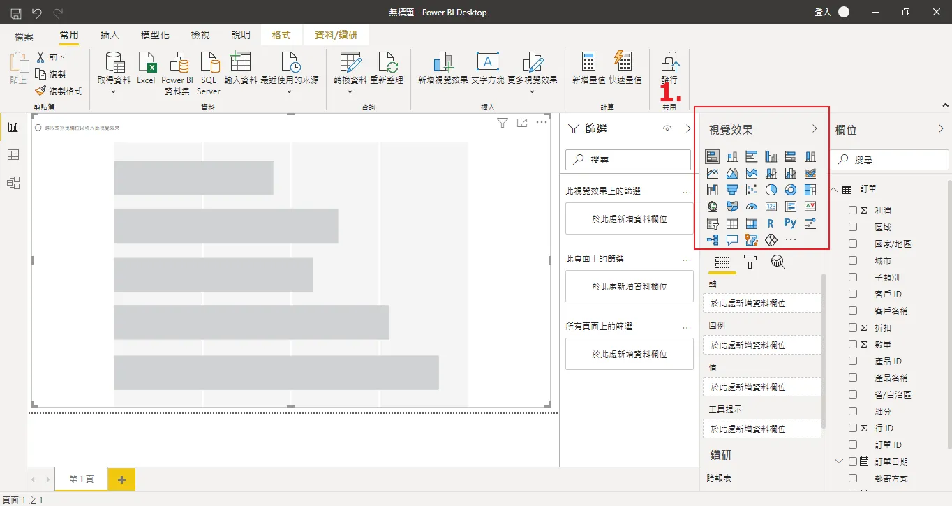Click the 新增量值 button
952x506 pixels.
click(x=588, y=68)
